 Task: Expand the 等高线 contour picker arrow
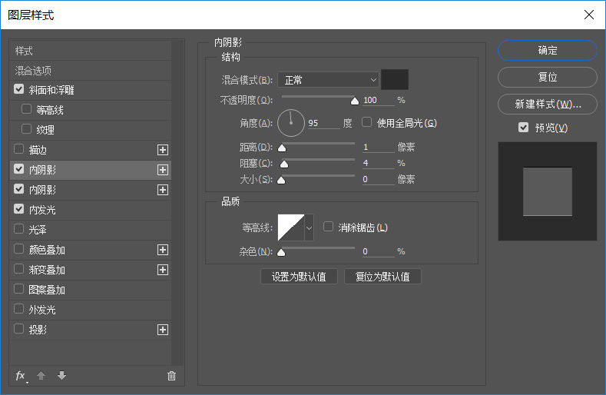pos(310,228)
